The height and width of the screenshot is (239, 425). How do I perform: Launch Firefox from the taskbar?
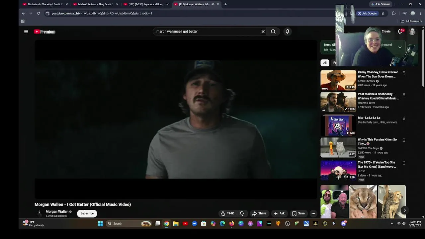point(232,224)
